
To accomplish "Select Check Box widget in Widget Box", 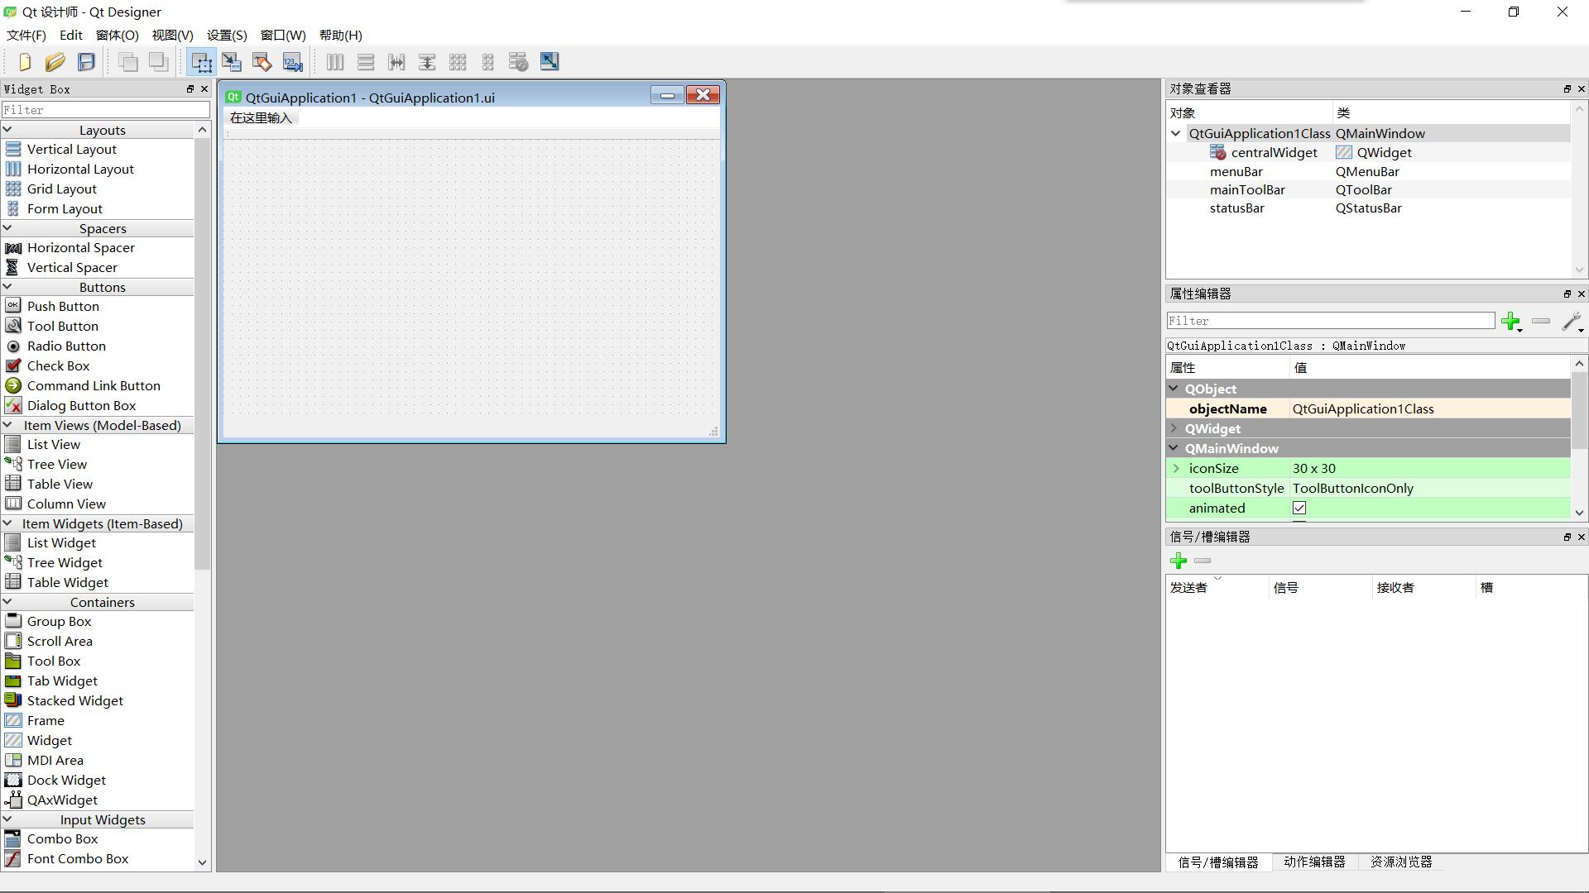I will [58, 366].
